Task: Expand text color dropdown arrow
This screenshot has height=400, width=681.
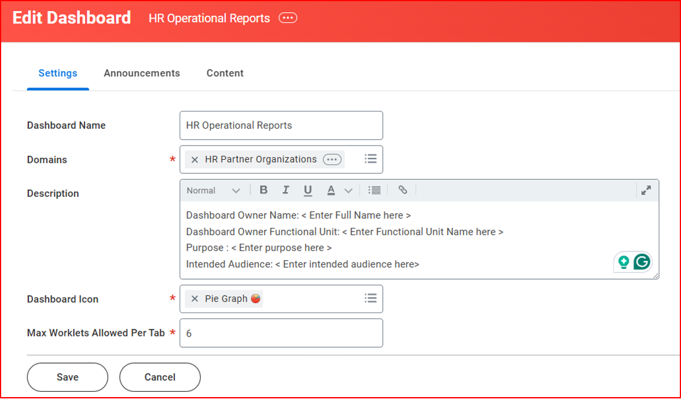Action: click(x=348, y=190)
